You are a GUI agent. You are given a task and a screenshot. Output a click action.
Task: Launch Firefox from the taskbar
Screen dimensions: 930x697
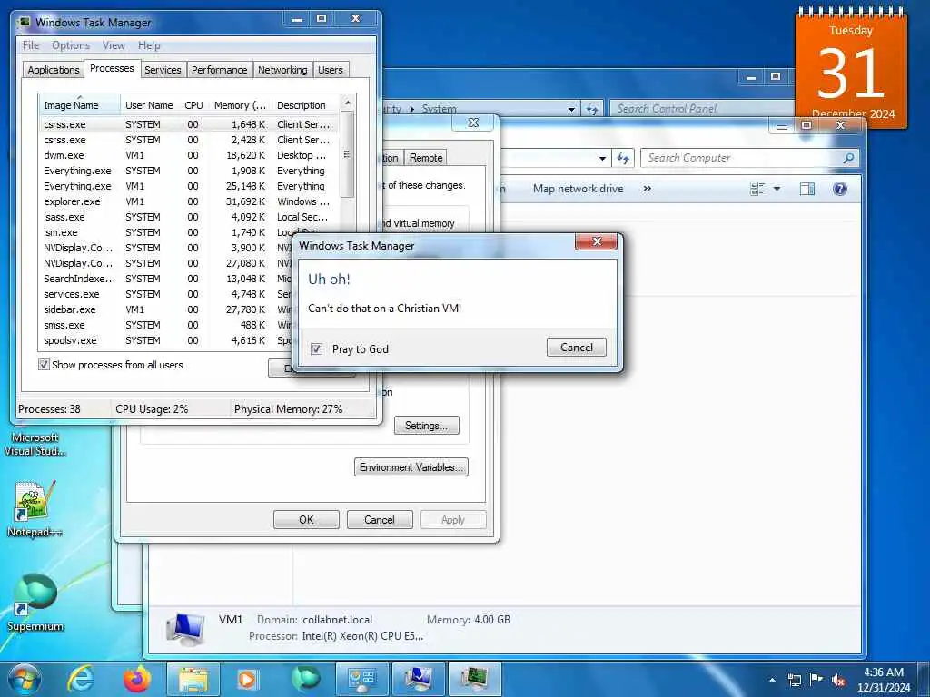tap(137, 679)
